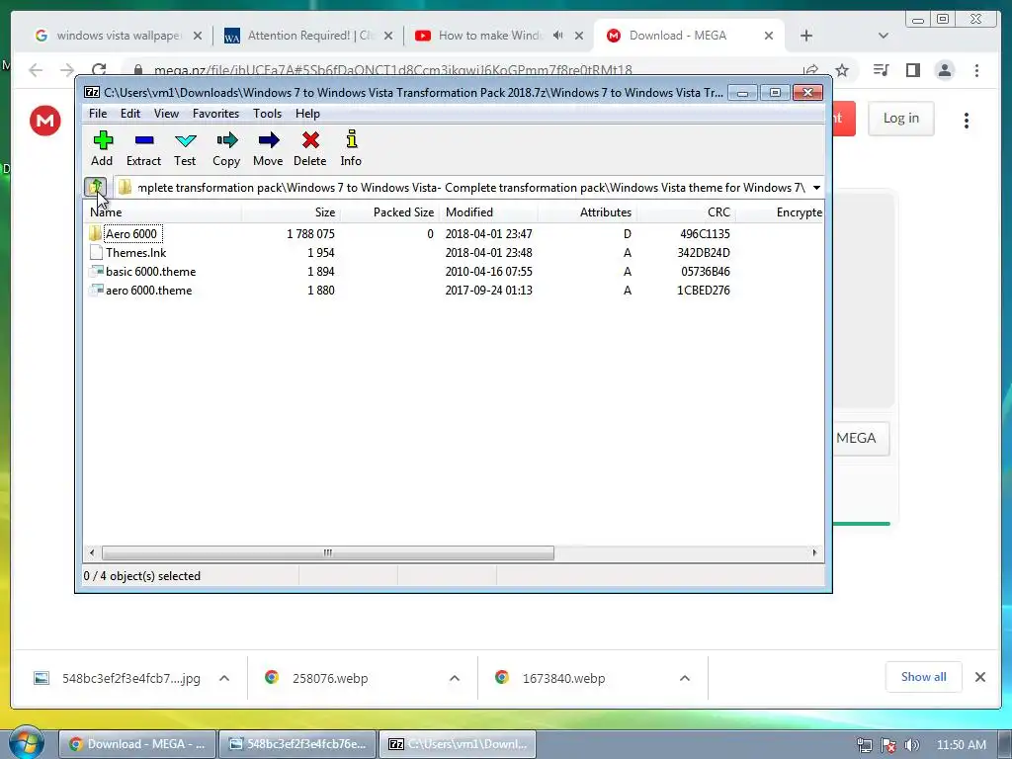
Task: Open 7-Zip Favorites menu
Action: (x=215, y=114)
